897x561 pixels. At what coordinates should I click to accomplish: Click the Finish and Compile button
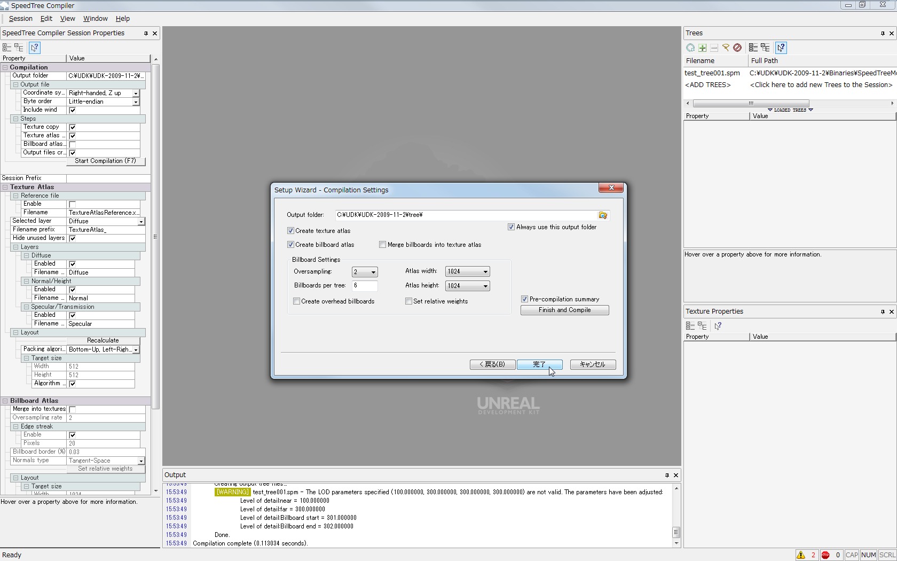(x=564, y=310)
